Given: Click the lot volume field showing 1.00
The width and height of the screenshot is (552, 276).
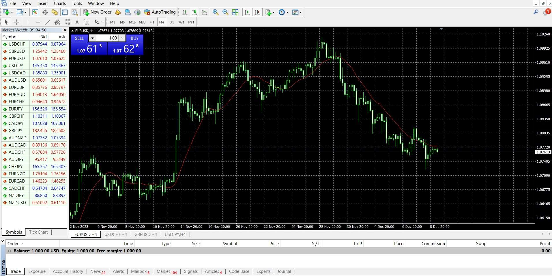Looking at the screenshot, I should (x=107, y=38).
